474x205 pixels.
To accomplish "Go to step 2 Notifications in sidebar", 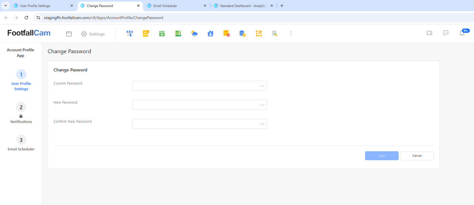I will tap(21, 107).
